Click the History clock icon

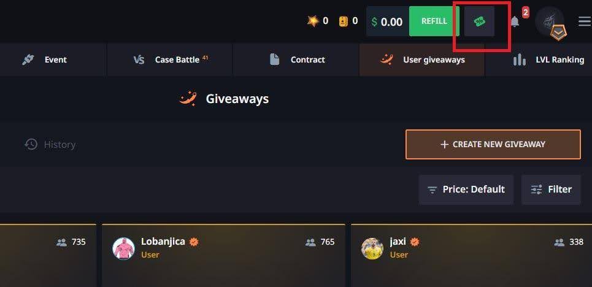pos(31,144)
